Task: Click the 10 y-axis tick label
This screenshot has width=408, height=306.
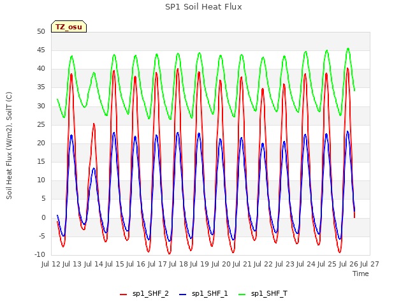Action: [x=41, y=180]
